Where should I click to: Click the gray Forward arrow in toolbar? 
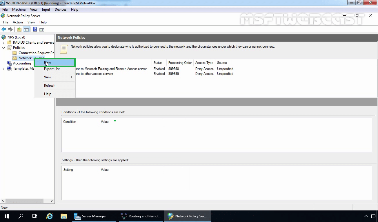(10, 29)
